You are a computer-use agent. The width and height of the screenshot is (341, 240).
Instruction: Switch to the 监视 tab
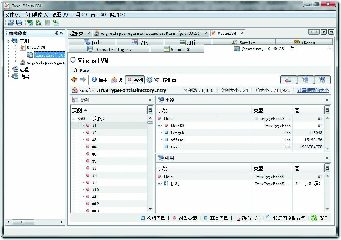click(140, 42)
